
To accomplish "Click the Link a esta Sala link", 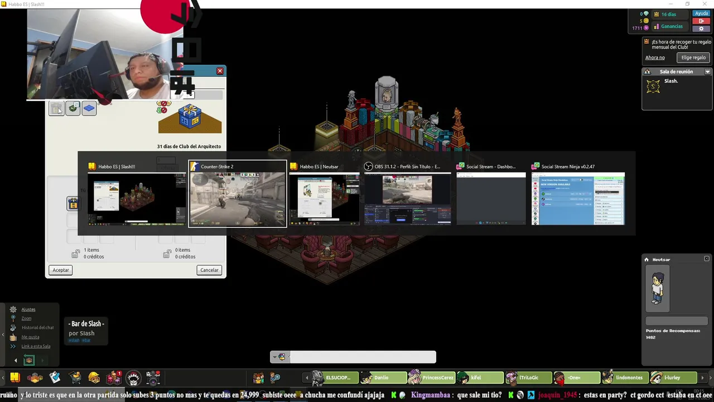I will coord(36,346).
